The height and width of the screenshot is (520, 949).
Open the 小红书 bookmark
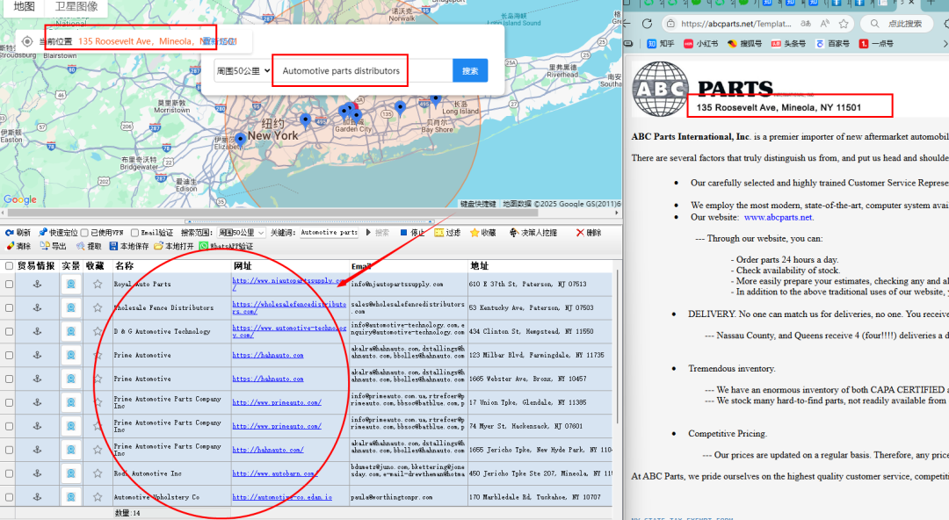tap(700, 44)
